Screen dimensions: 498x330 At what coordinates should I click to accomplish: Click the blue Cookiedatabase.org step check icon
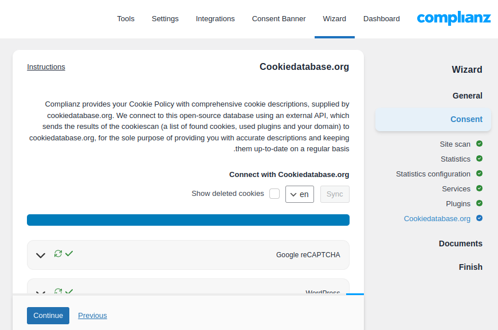point(479,218)
